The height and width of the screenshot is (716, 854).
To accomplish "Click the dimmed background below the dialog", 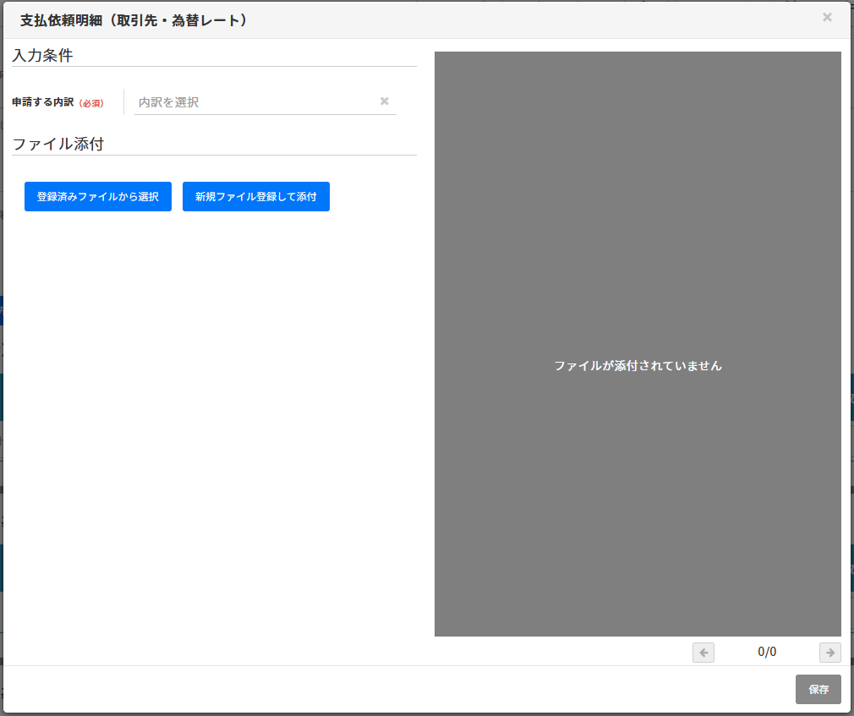I will point(423,713).
